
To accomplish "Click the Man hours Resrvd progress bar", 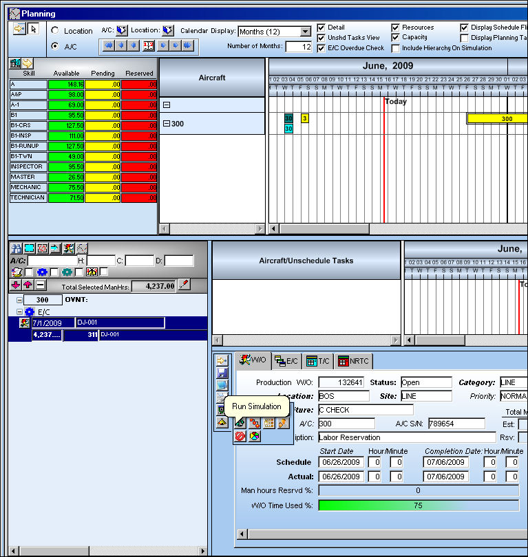I will click(419, 490).
